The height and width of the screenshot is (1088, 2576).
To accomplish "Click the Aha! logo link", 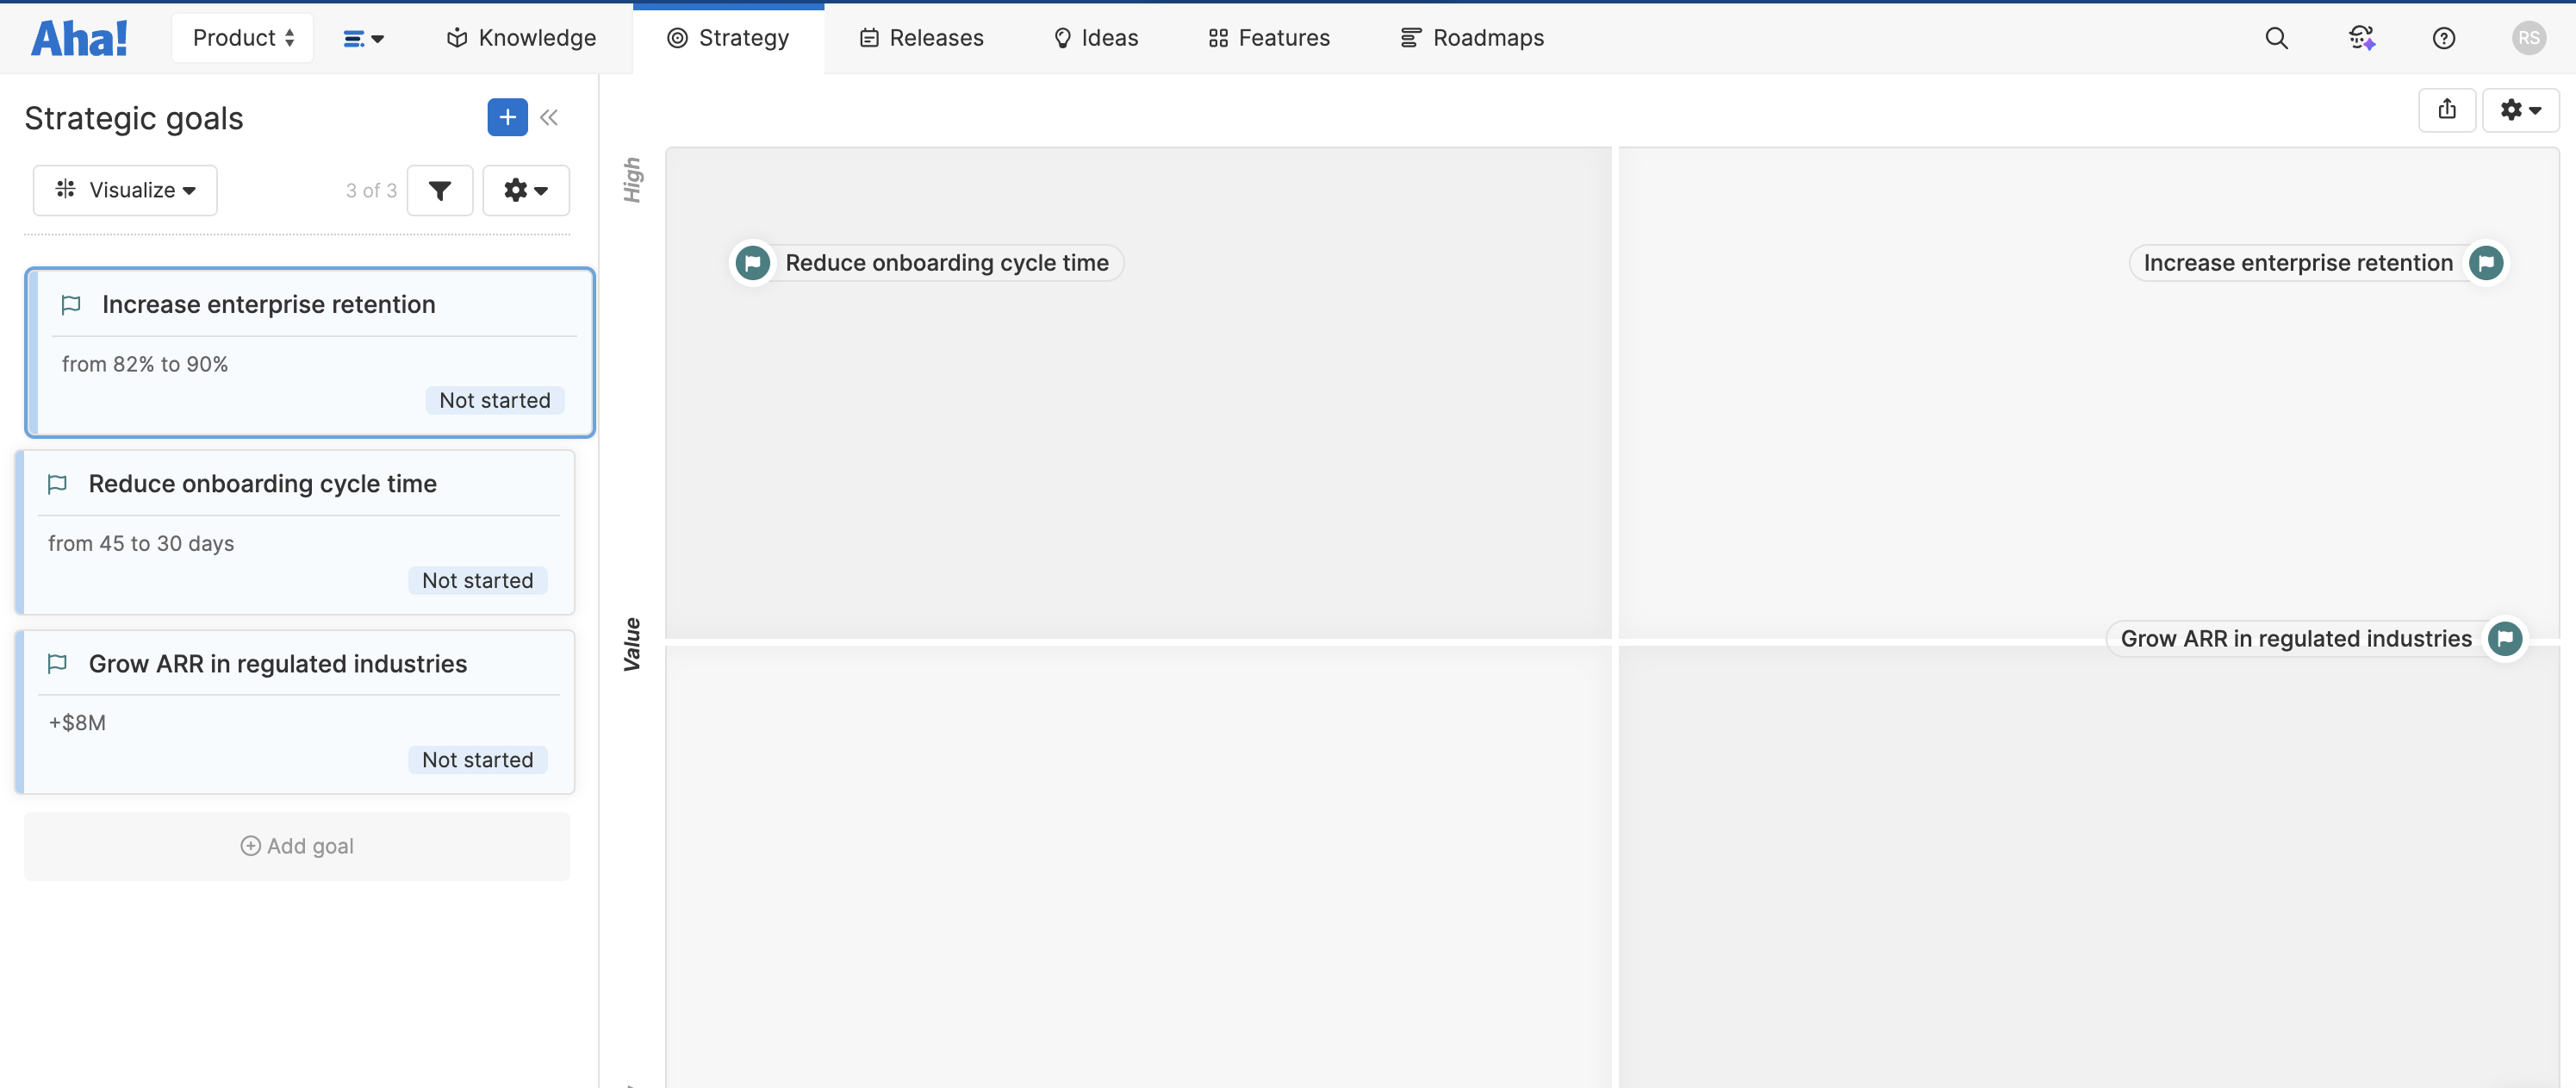I will (79, 38).
